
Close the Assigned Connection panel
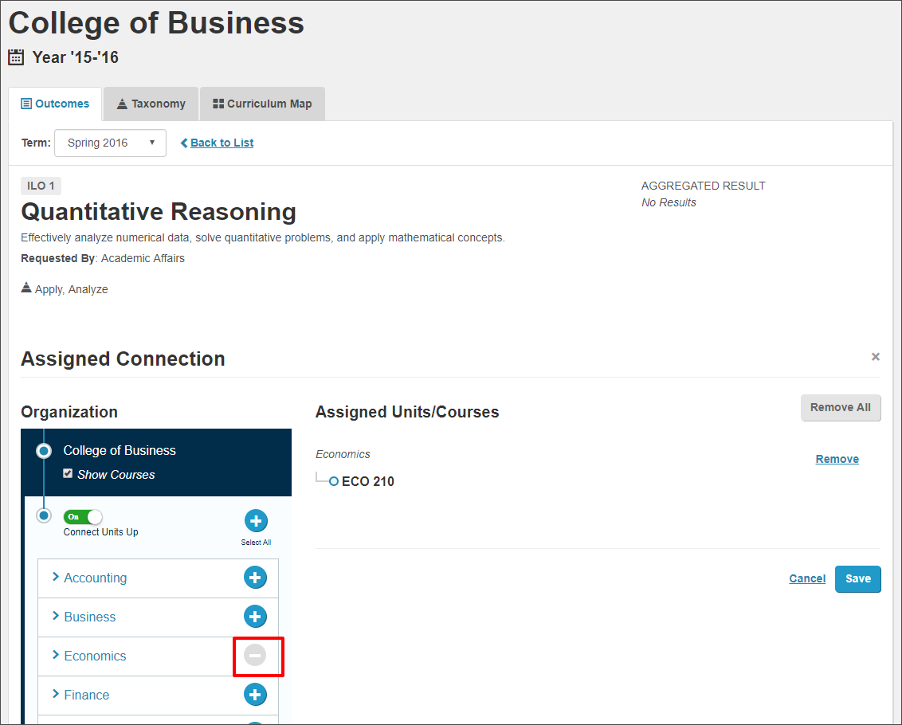point(875,357)
